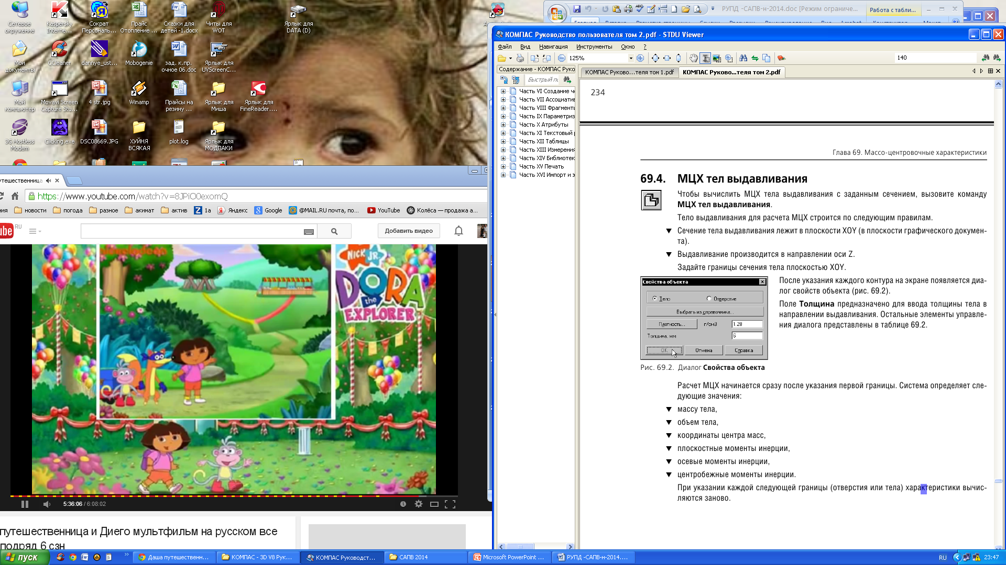Enter YouTube fullscreen mode

click(450, 504)
